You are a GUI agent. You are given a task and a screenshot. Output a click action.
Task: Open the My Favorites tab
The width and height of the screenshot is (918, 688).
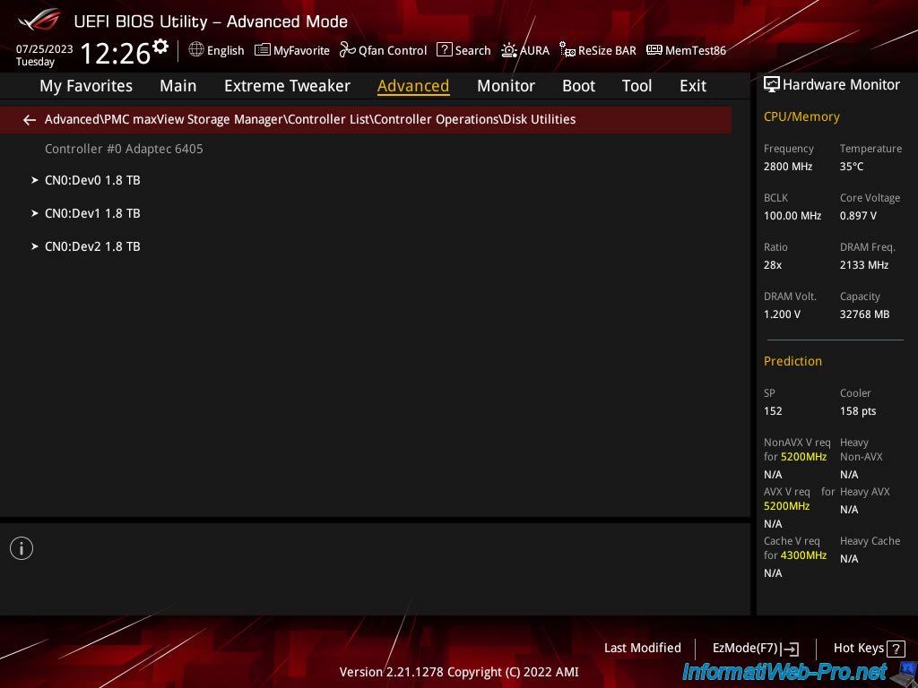click(x=86, y=86)
